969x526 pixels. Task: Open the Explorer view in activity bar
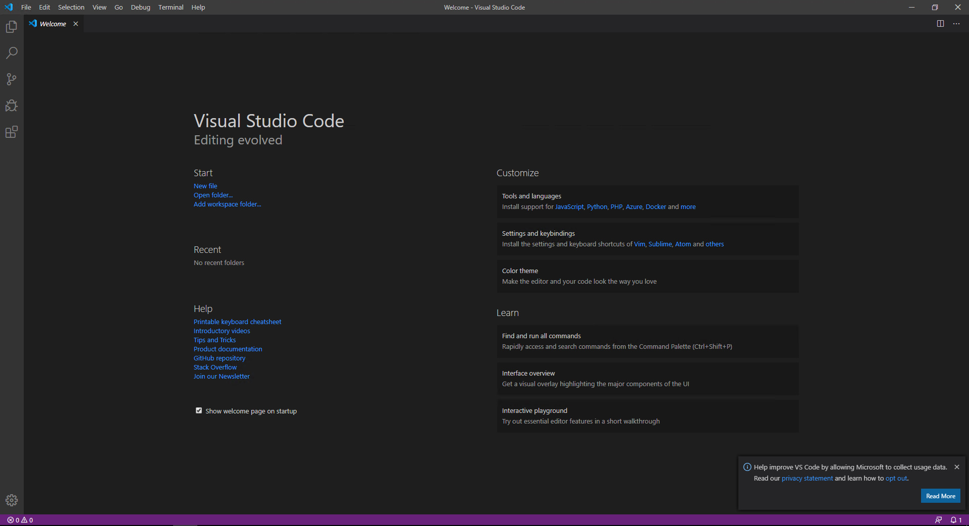(x=11, y=27)
